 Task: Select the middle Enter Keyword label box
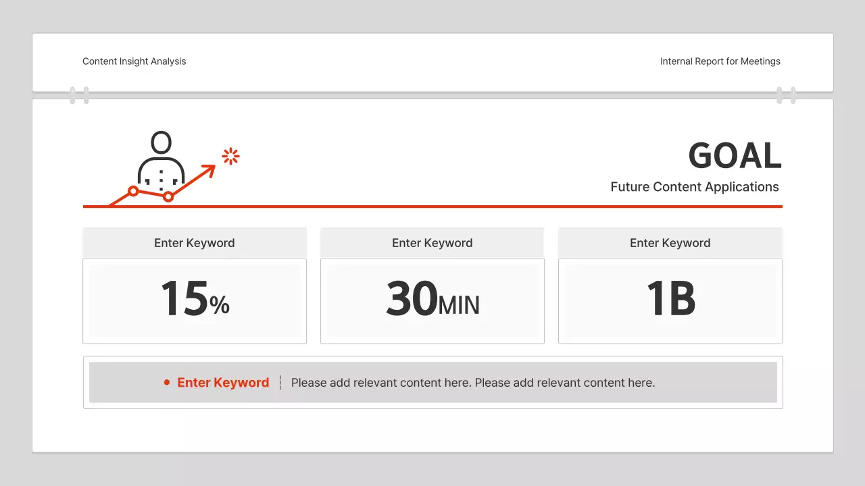coord(432,243)
